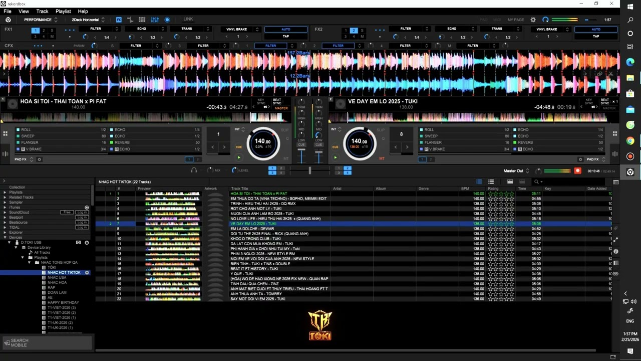Adjust the crossfader slider
This screenshot has width=641, height=361.
click(x=309, y=171)
